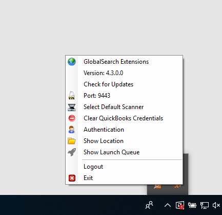222x215 pixels.
Task: Open the security alert tray icon
Action: (180, 205)
